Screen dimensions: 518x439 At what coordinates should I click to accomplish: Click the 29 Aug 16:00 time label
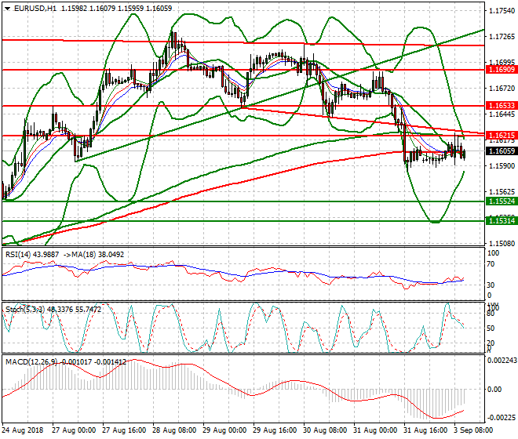click(x=275, y=430)
